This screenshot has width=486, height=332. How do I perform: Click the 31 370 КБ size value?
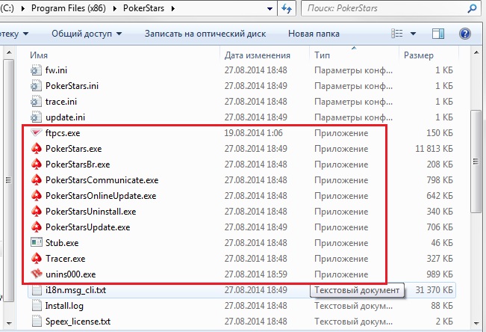[434, 290]
